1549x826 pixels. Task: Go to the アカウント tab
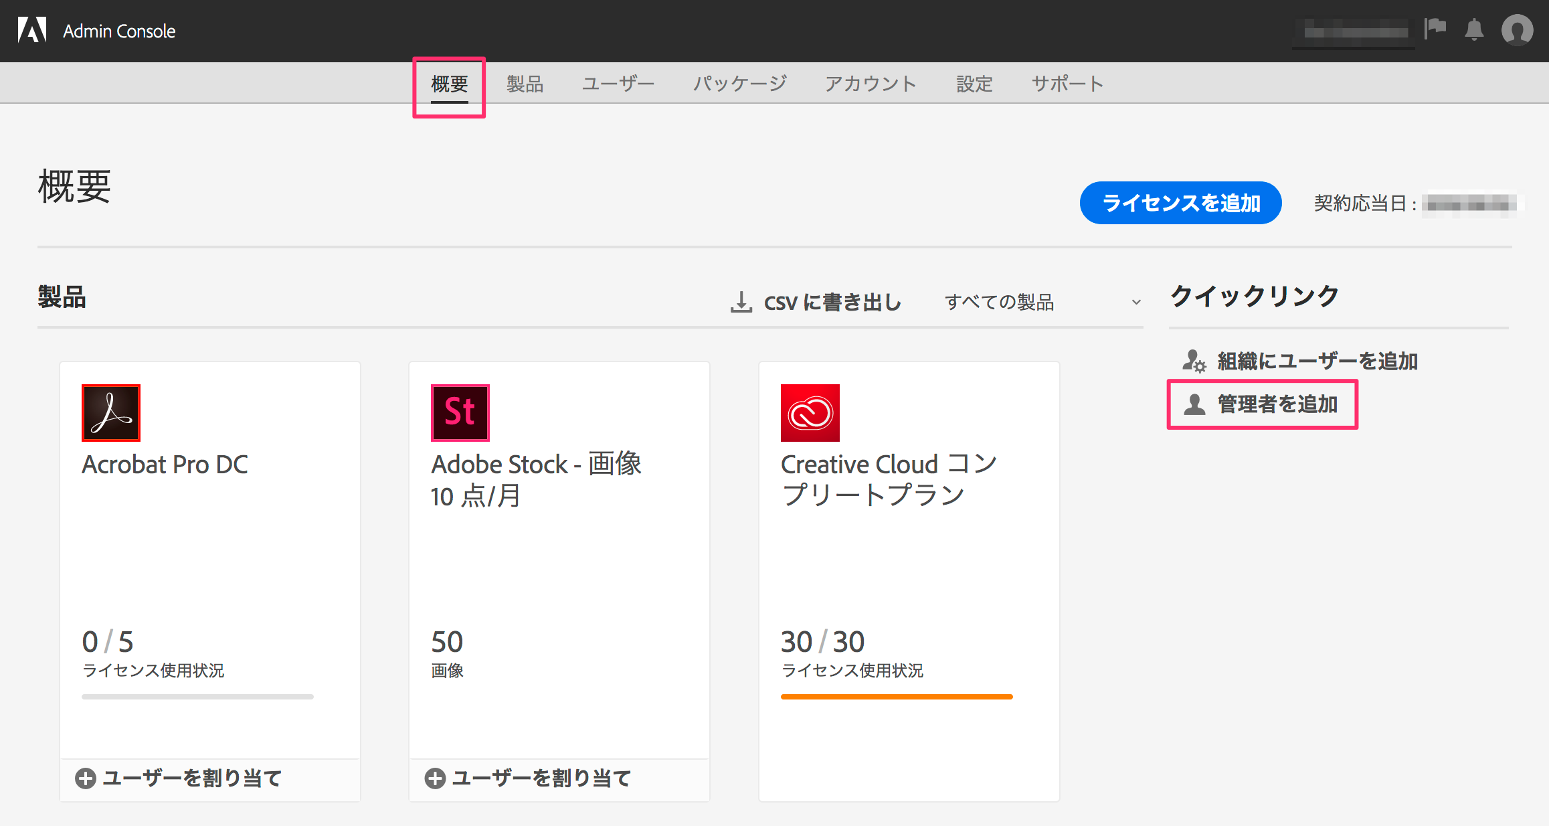click(x=871, y=84)
